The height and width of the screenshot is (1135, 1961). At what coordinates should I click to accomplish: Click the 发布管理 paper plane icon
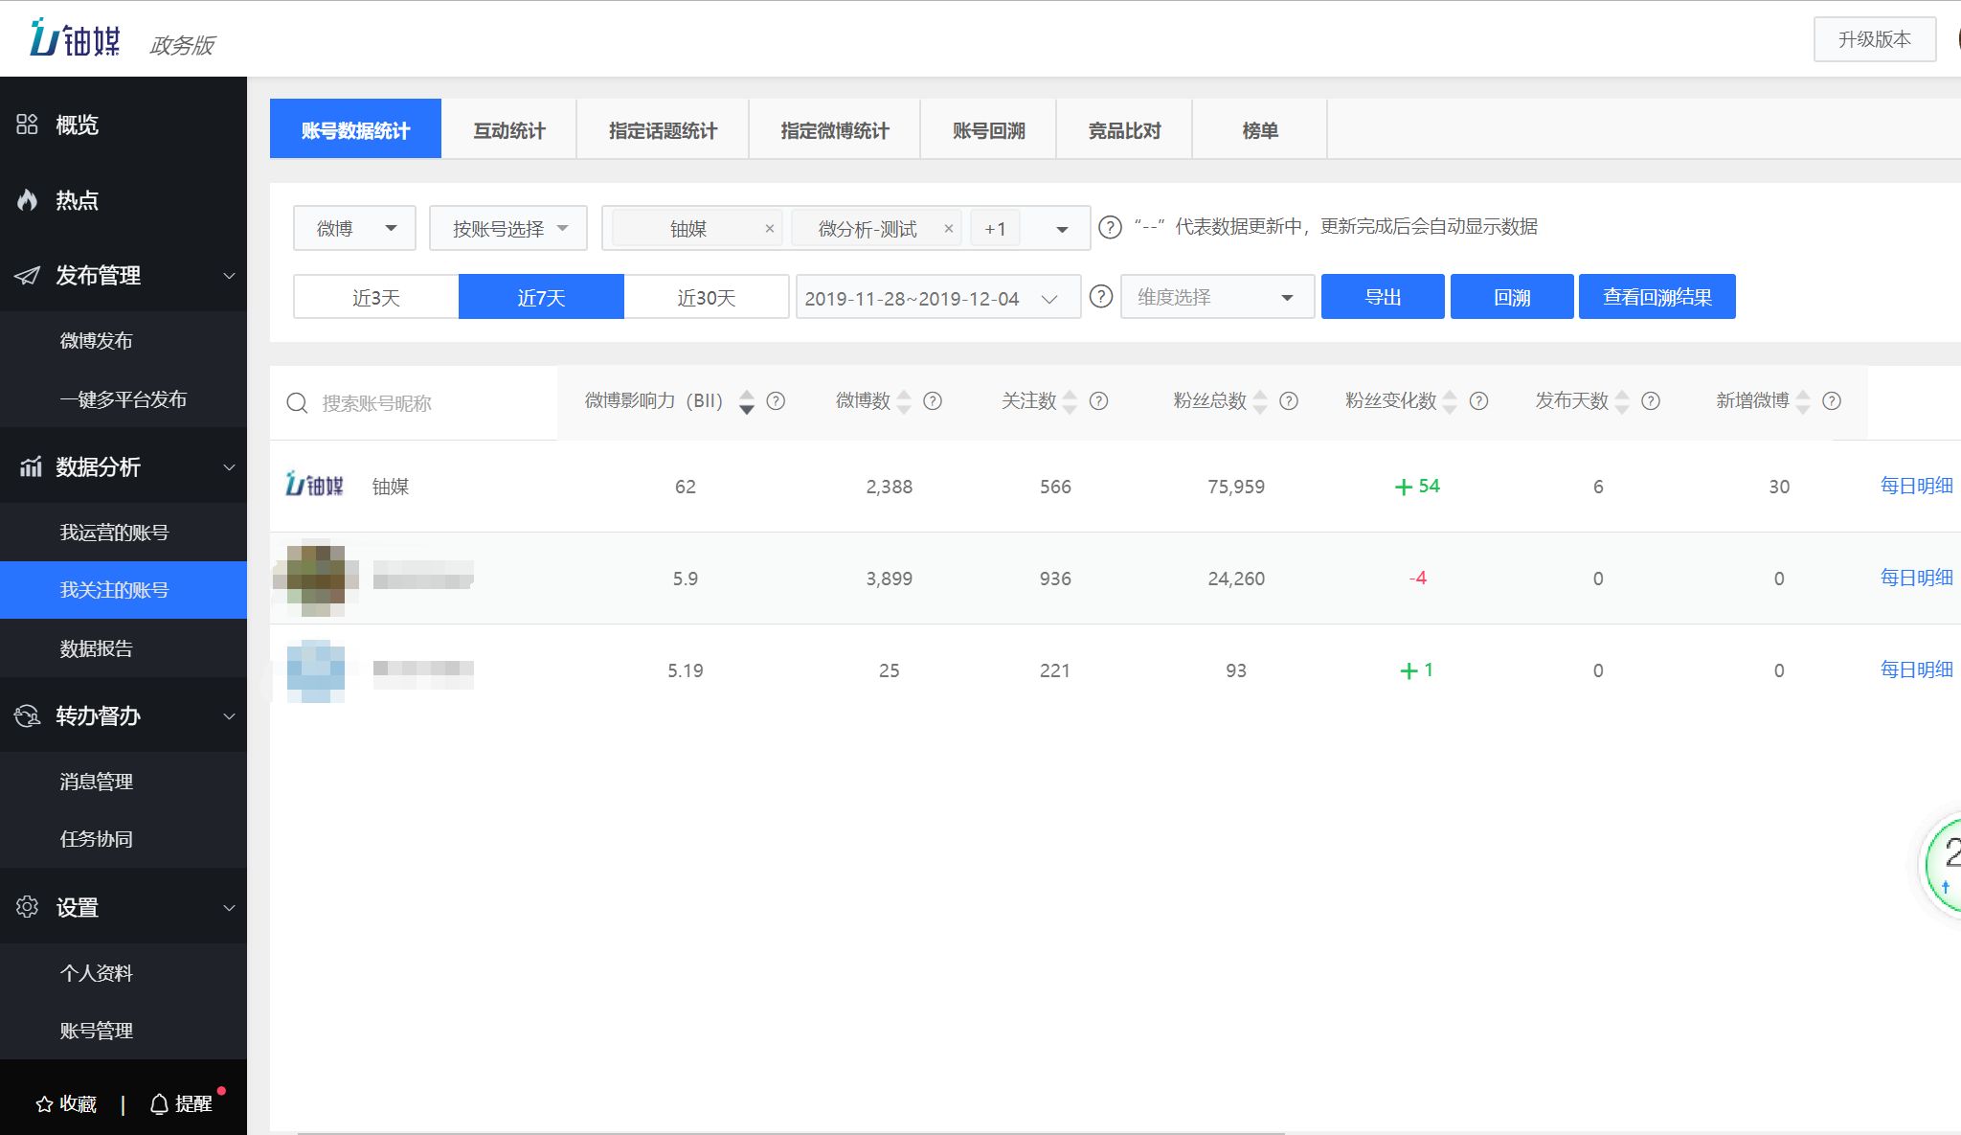click(27, 276)
